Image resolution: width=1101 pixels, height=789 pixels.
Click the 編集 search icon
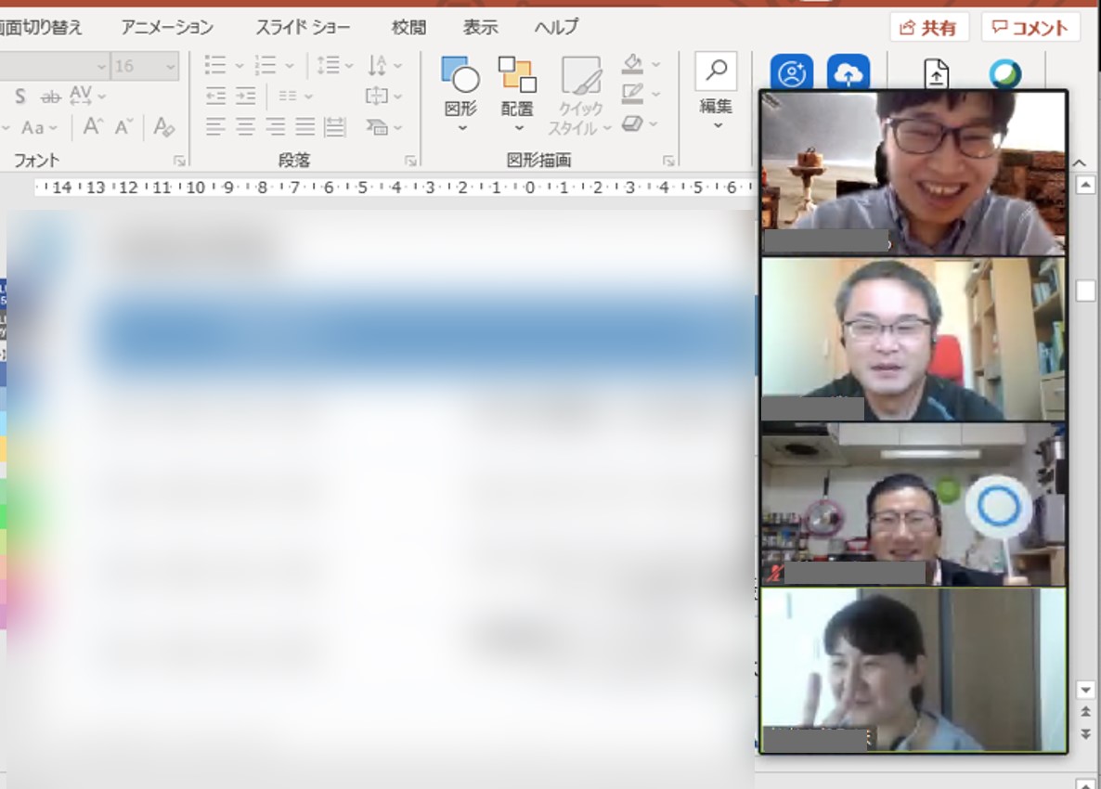[x=716, y=71]
